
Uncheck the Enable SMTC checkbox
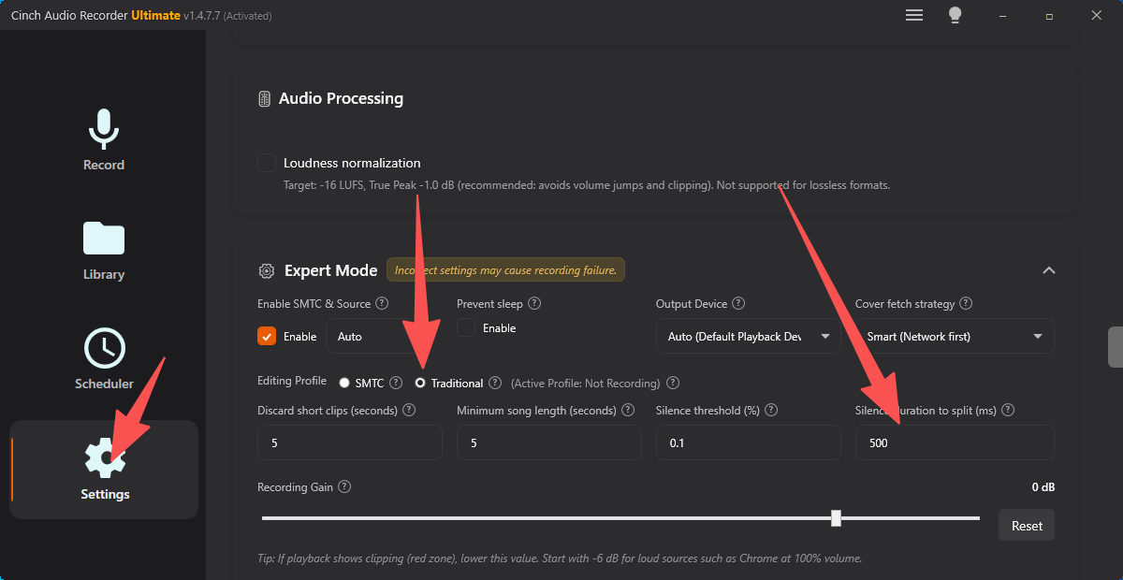(267, 336)
